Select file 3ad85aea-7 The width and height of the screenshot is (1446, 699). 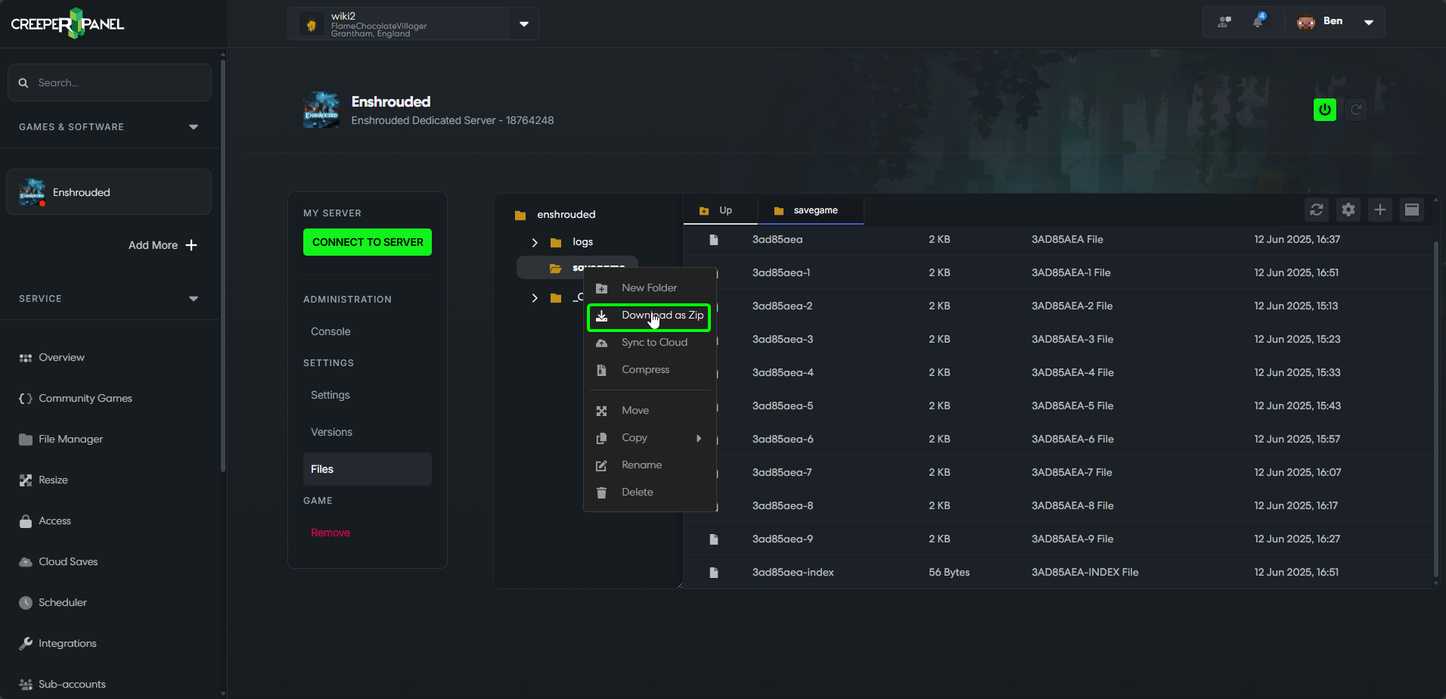pos(782,472)
